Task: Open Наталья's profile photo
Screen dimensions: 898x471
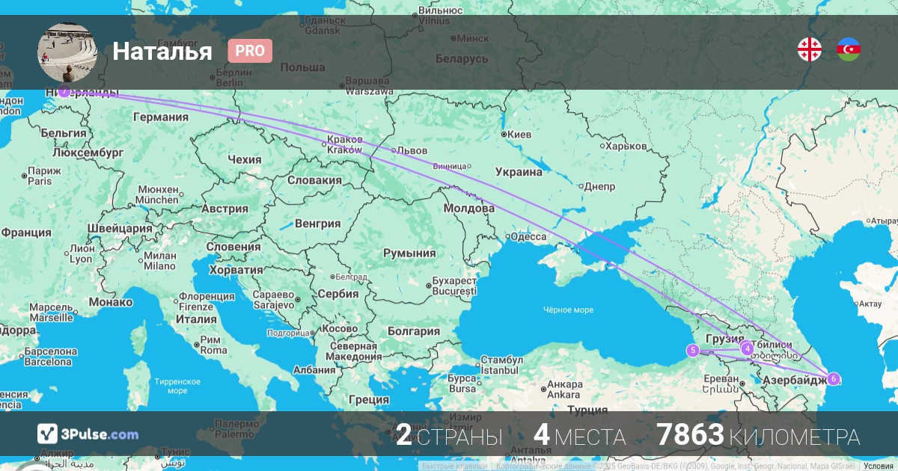Action: 67,52
